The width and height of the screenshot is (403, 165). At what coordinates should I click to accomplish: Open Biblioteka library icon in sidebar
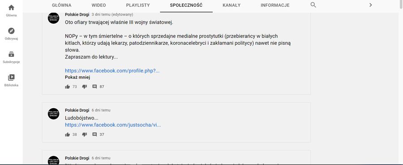point(11,77)
